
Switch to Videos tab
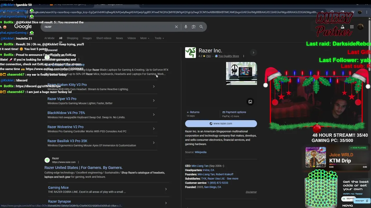click(x=132, y=38)
